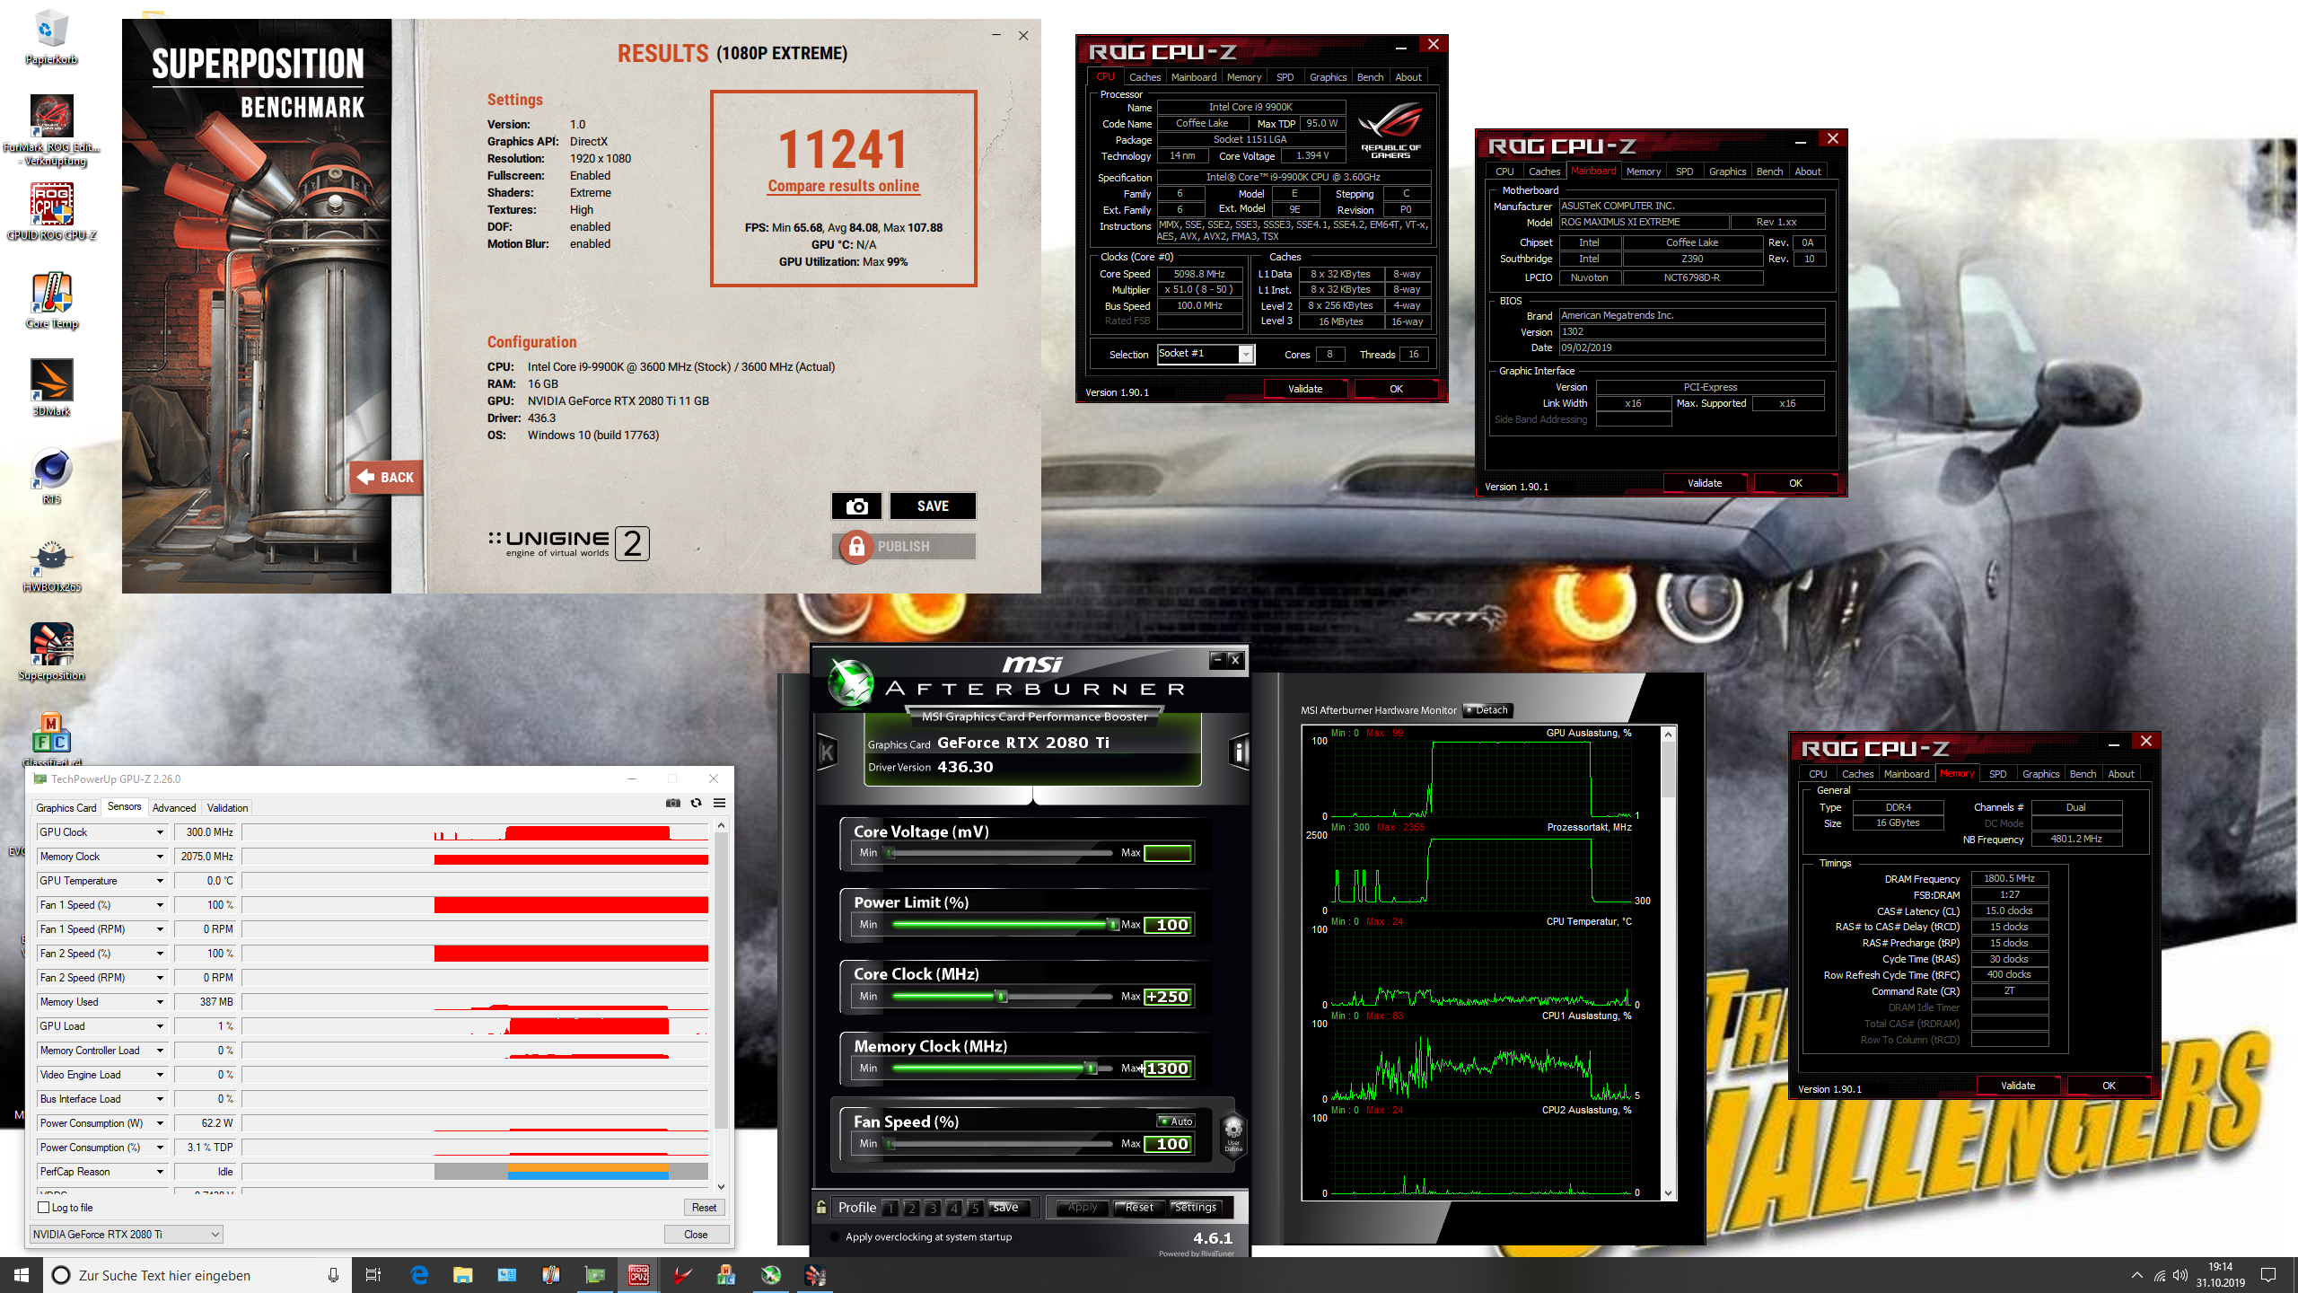The height and width of the screenshot is (1293, 2298).
Task: Click GPU-Z refresh icon
Action: tap(696, 803)
